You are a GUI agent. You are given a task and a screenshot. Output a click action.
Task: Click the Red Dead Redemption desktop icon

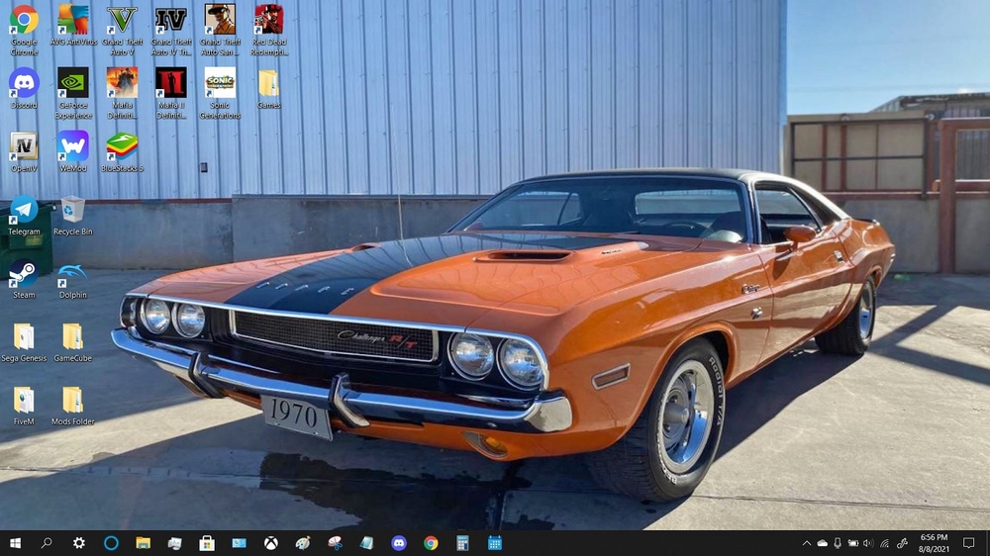268,21
